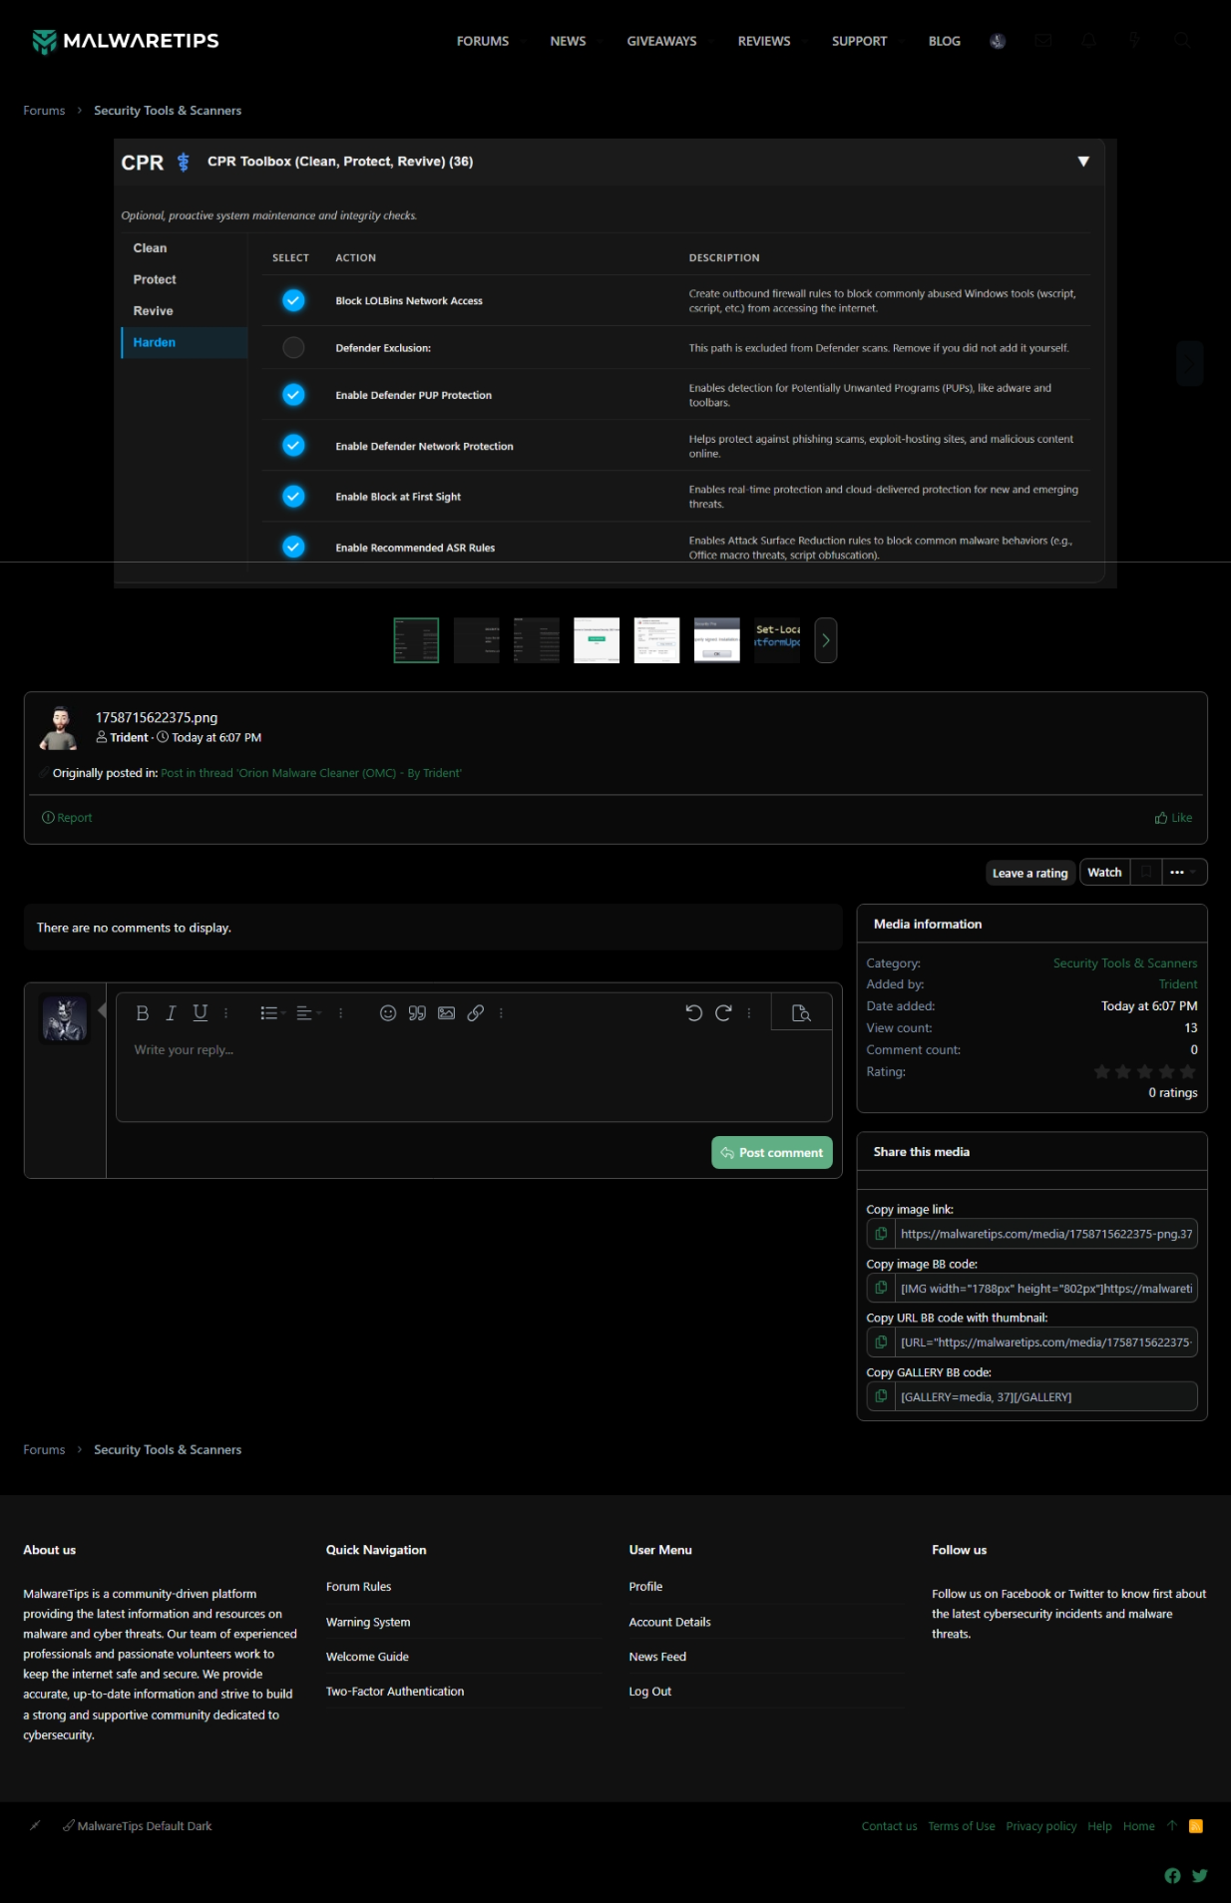The width and height of the screenshot is (1231, 1903).
Task: Copy URL BB code with thumbnail
Action: click(x=881, y=1342)
